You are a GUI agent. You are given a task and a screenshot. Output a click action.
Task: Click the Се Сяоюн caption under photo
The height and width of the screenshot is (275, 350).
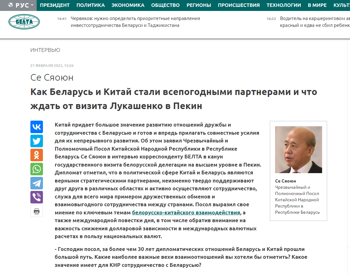coord(285,181)
